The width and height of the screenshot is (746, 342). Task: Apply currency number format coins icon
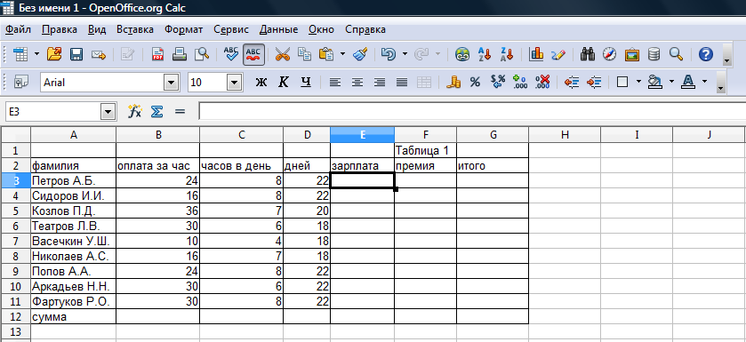pyautogui.click(x=453, y=83)
